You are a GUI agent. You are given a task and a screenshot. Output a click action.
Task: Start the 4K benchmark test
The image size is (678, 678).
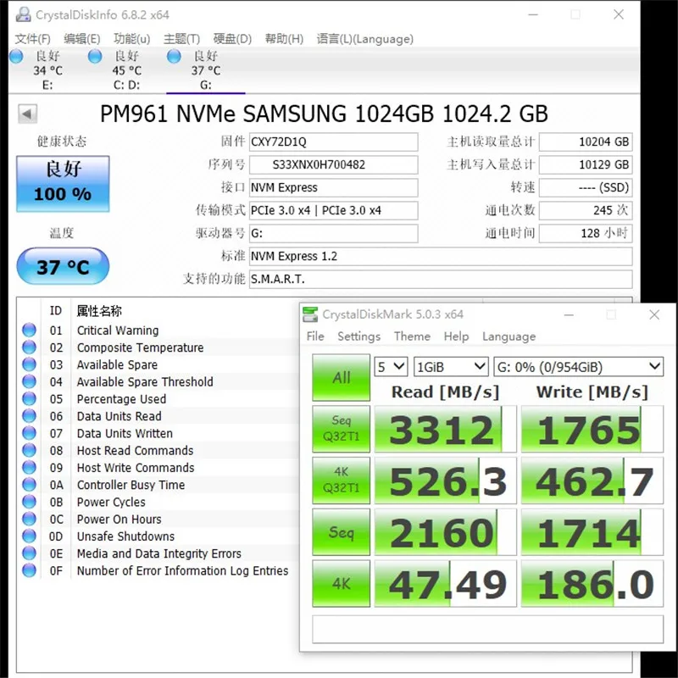click(341, 584)
